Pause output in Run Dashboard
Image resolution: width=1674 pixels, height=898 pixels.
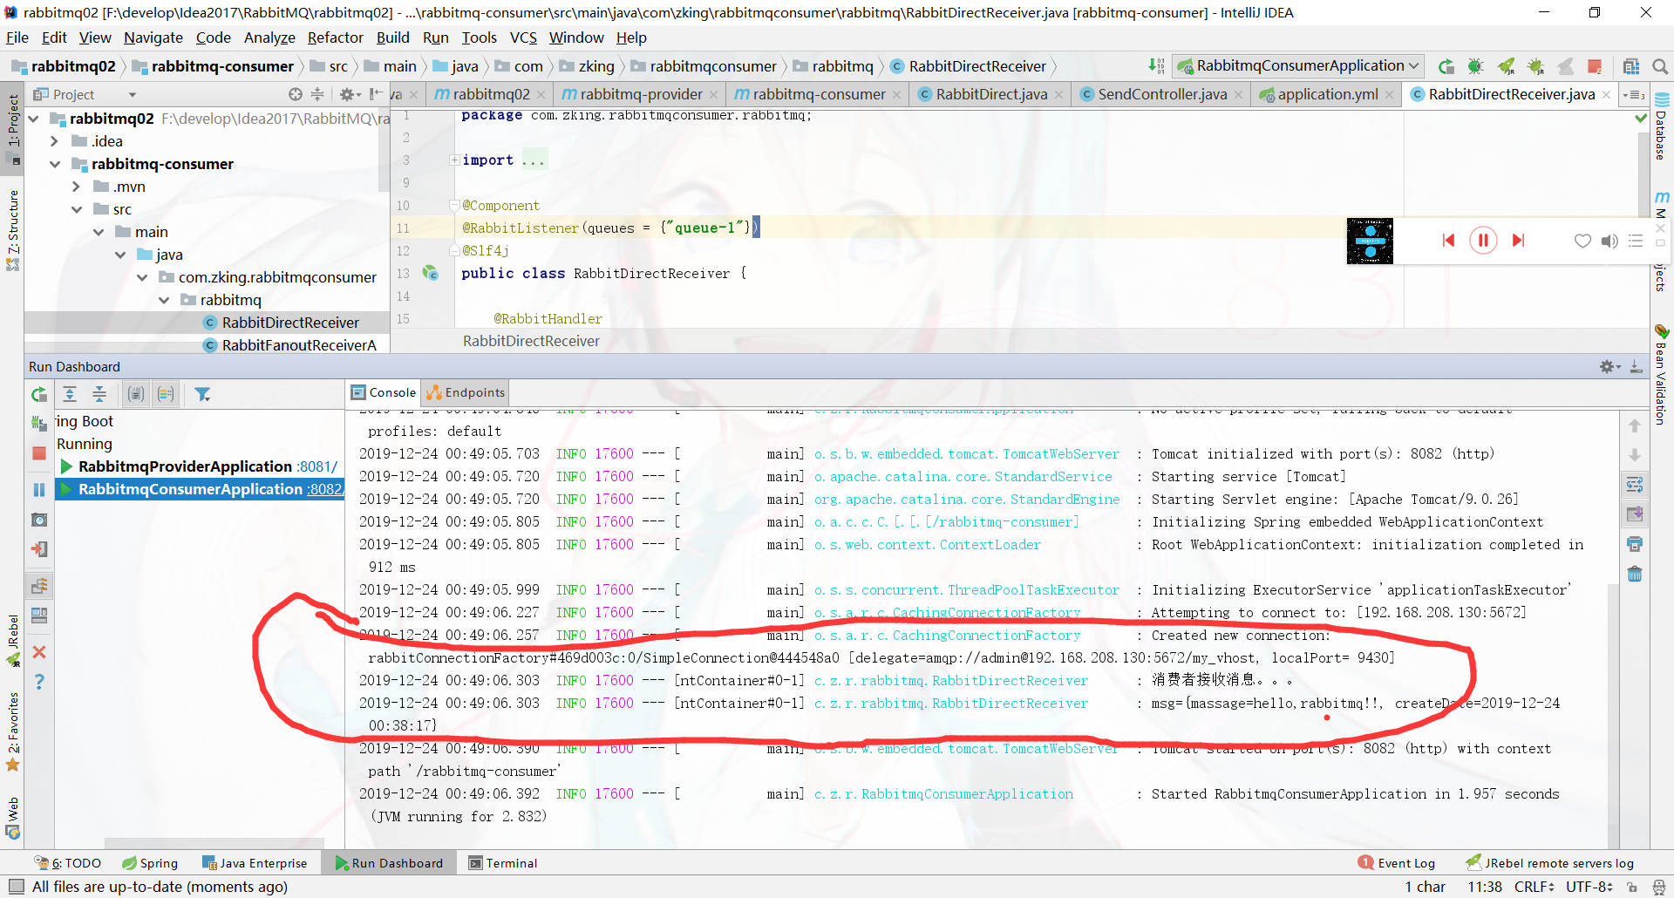[39, 490]
